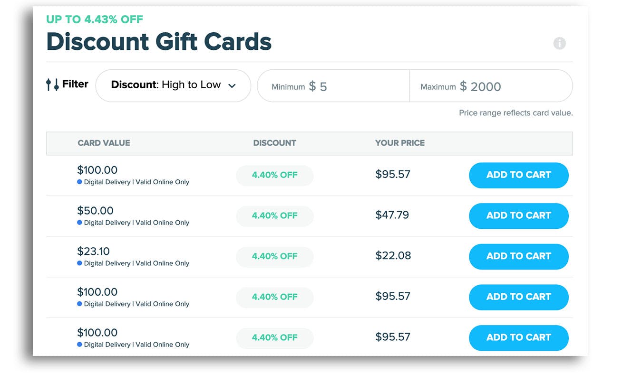Click the Minimum price input field
The height and width of the screenshot is (373, 622).
tap(333, 86)
